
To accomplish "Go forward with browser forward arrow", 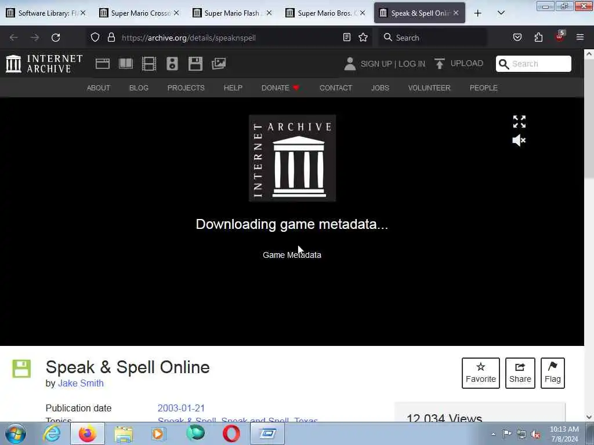I will click(x=35, y=38).
